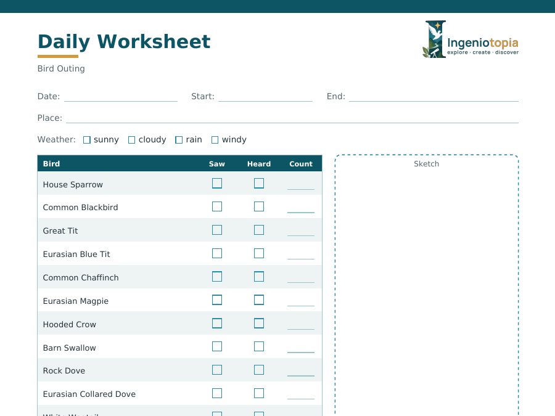Click the Great Tit row name
This screenshot has width=555, height=416.
point(60,230)
